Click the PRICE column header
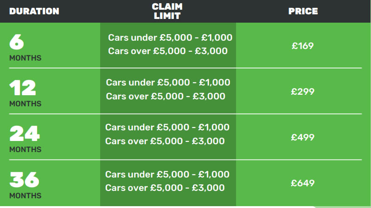 click(303, 11)
